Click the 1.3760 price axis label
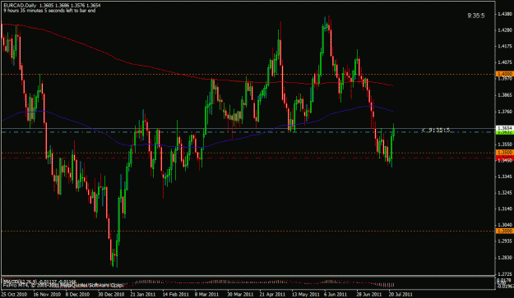 coord(505,112)
